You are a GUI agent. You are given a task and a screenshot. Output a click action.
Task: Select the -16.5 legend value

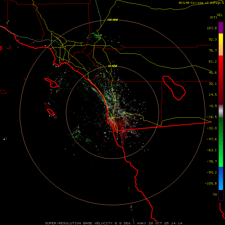pyautogui.click(x=212, y=117)
